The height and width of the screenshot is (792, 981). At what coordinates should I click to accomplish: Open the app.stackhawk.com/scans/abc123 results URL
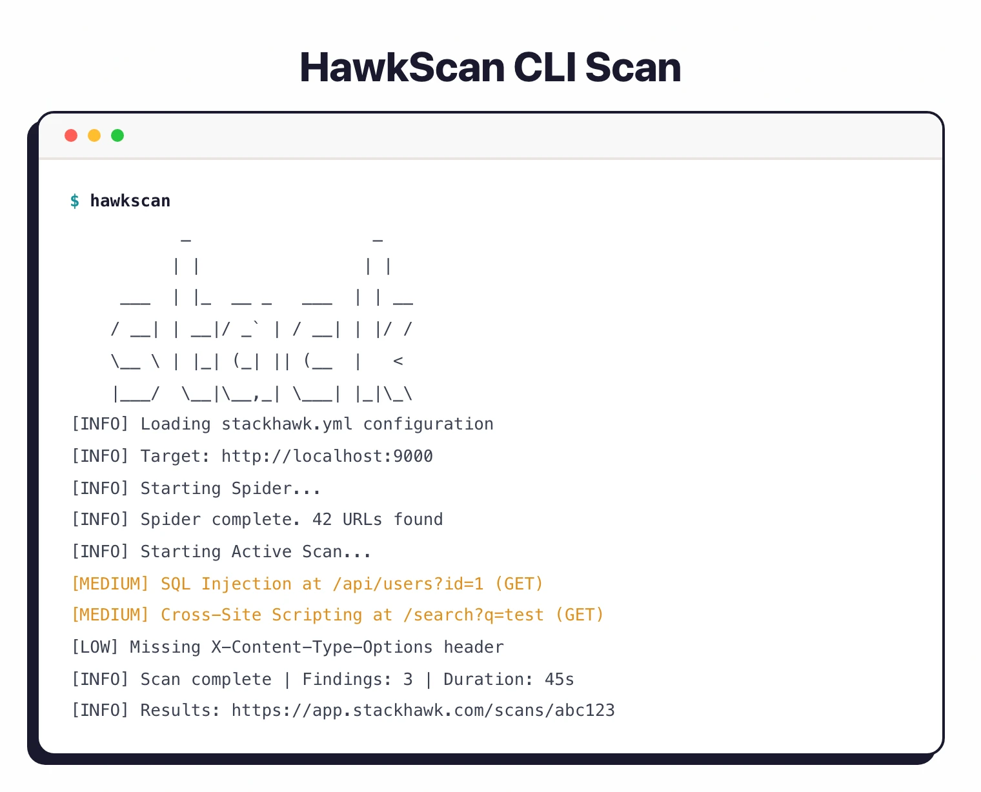point(423,711)
